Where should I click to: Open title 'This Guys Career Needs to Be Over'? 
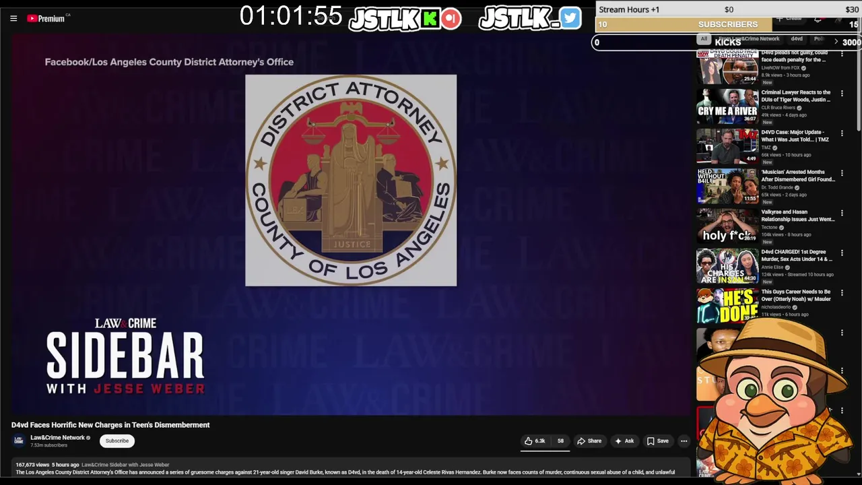pyautogui.click(x=796, y=295)
